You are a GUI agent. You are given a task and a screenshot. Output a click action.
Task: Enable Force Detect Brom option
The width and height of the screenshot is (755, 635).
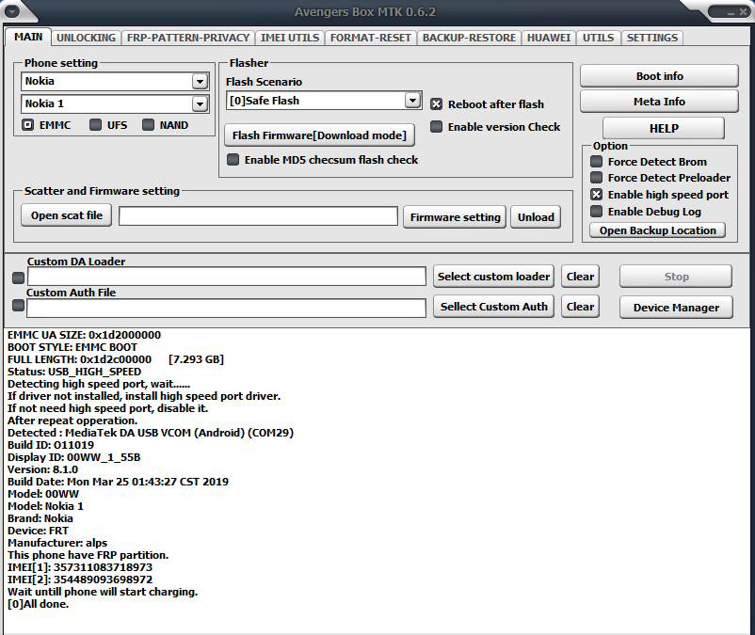click(597, 161)
